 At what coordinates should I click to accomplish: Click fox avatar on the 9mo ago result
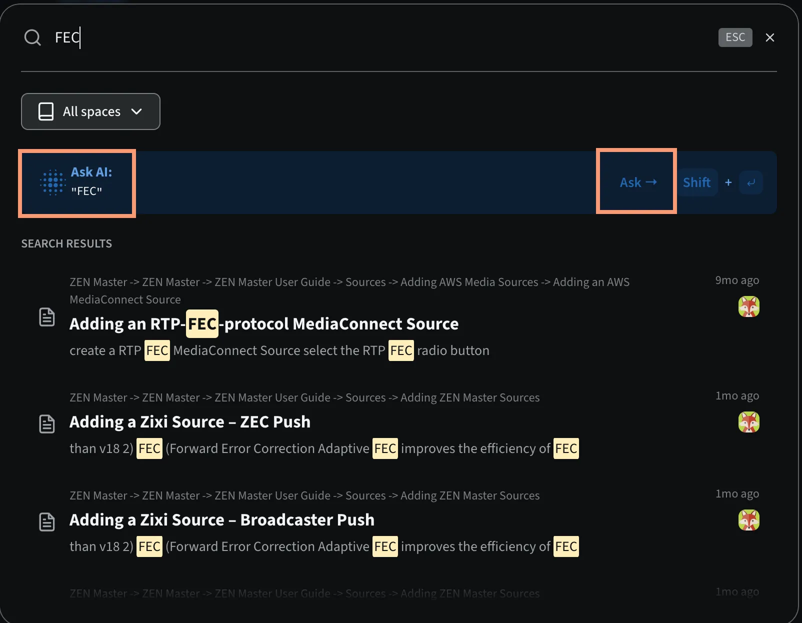(748, 306)
